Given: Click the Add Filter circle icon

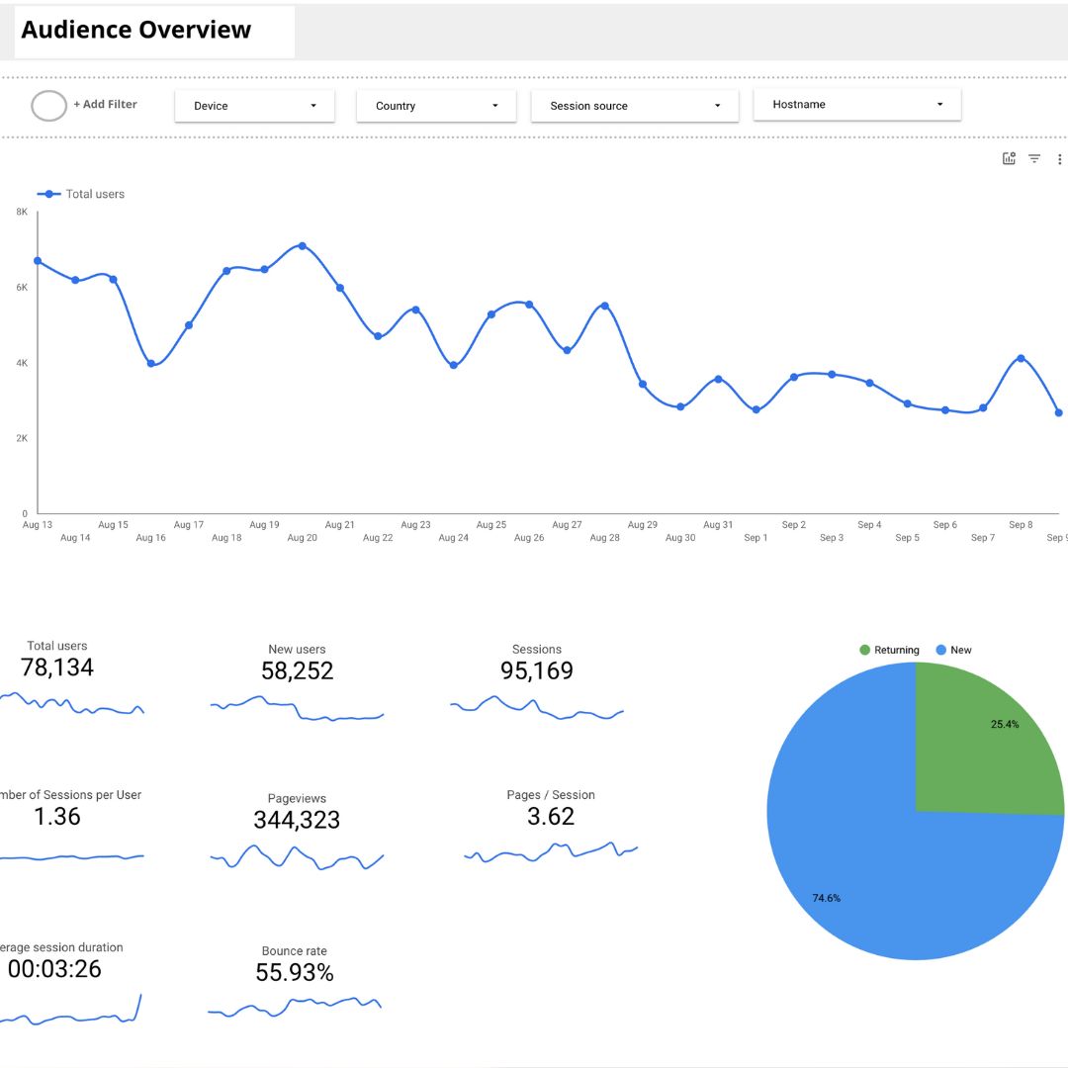Looking at the screenshot, I should (x=48, y=105).
